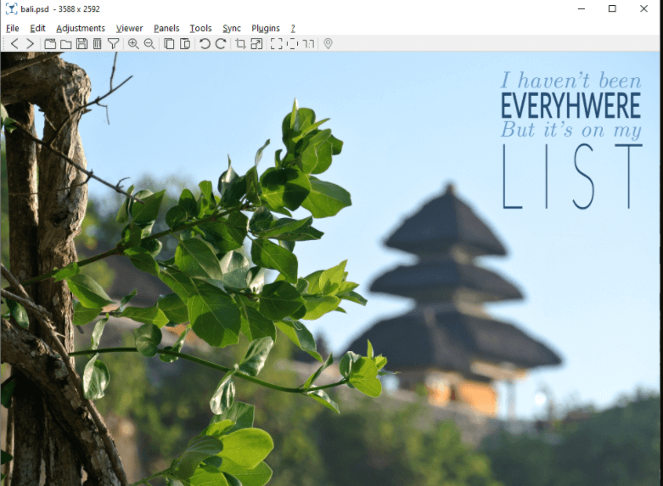Open the Adjustments menu
The image size is (663, 486).
[81, 28]
